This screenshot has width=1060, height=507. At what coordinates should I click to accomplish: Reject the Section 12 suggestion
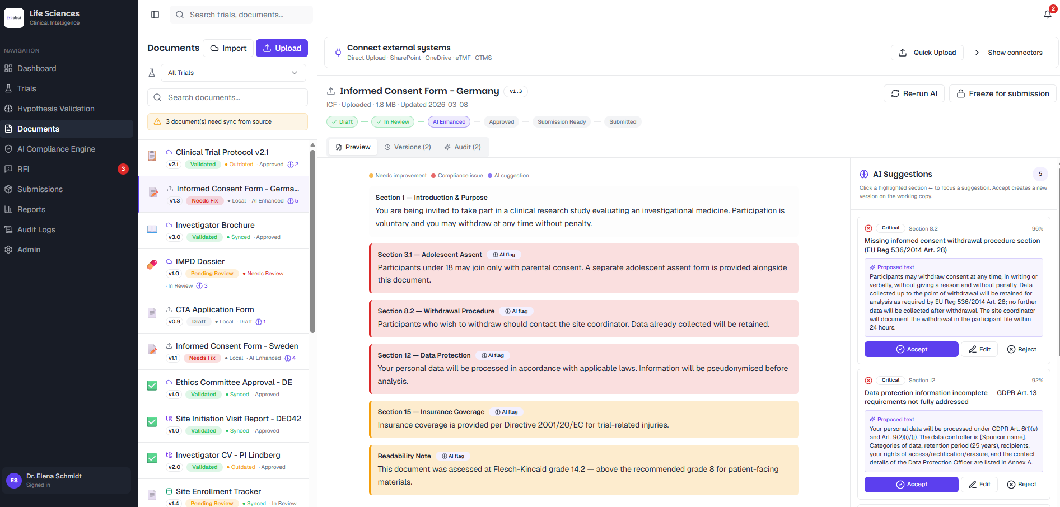[x=1022, y=485]
